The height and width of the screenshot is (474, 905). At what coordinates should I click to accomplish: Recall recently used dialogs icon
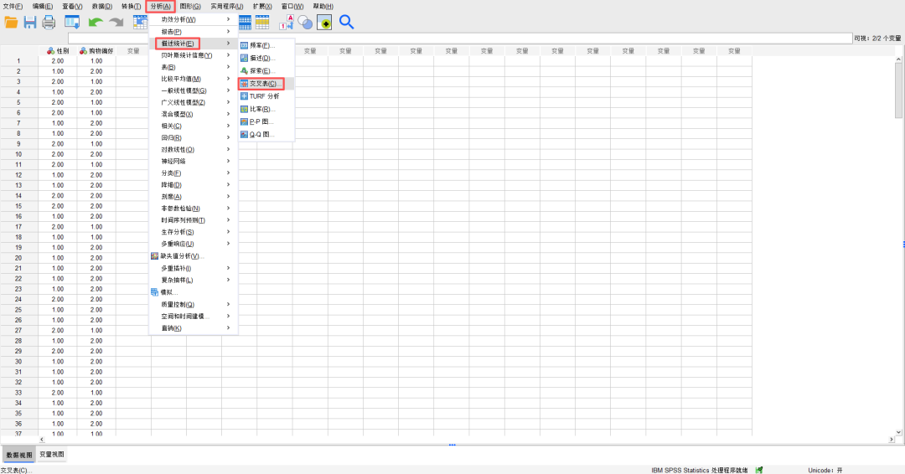[x=72, y=23]
